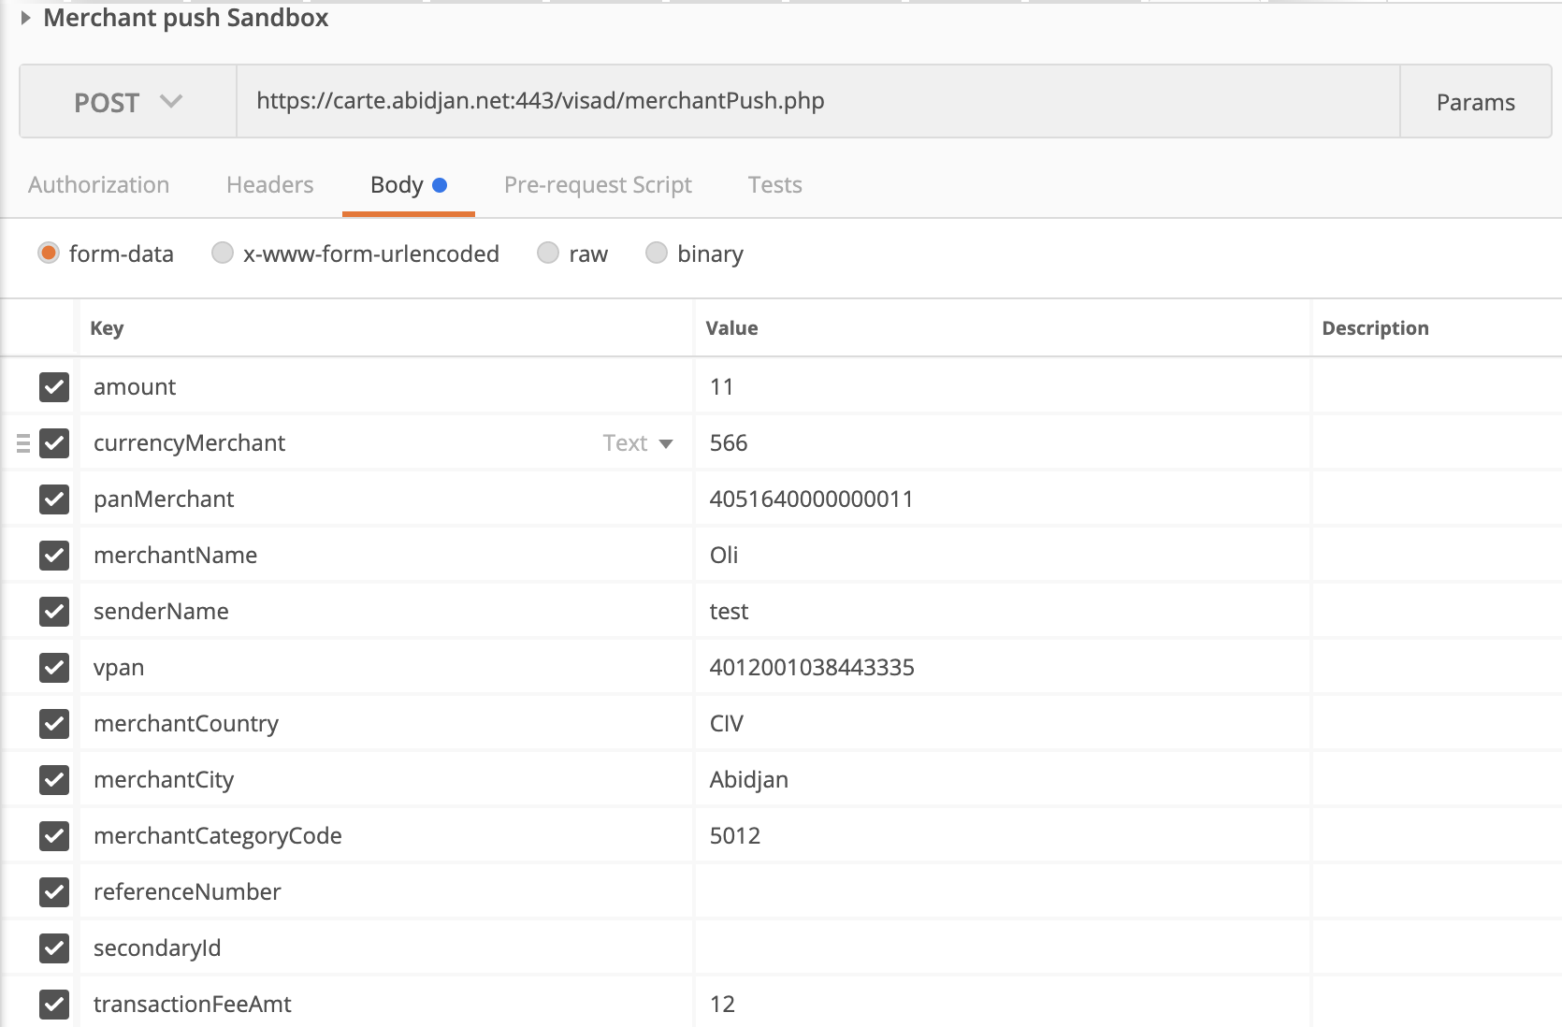Open the Tests tab

[774, 185]
